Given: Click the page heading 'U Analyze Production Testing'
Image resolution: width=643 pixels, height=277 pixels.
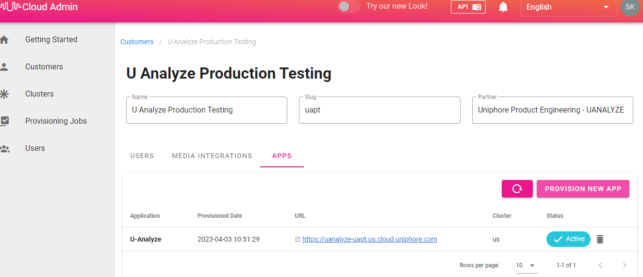Looking at the screenshot, I should click(x=229, y=74).
